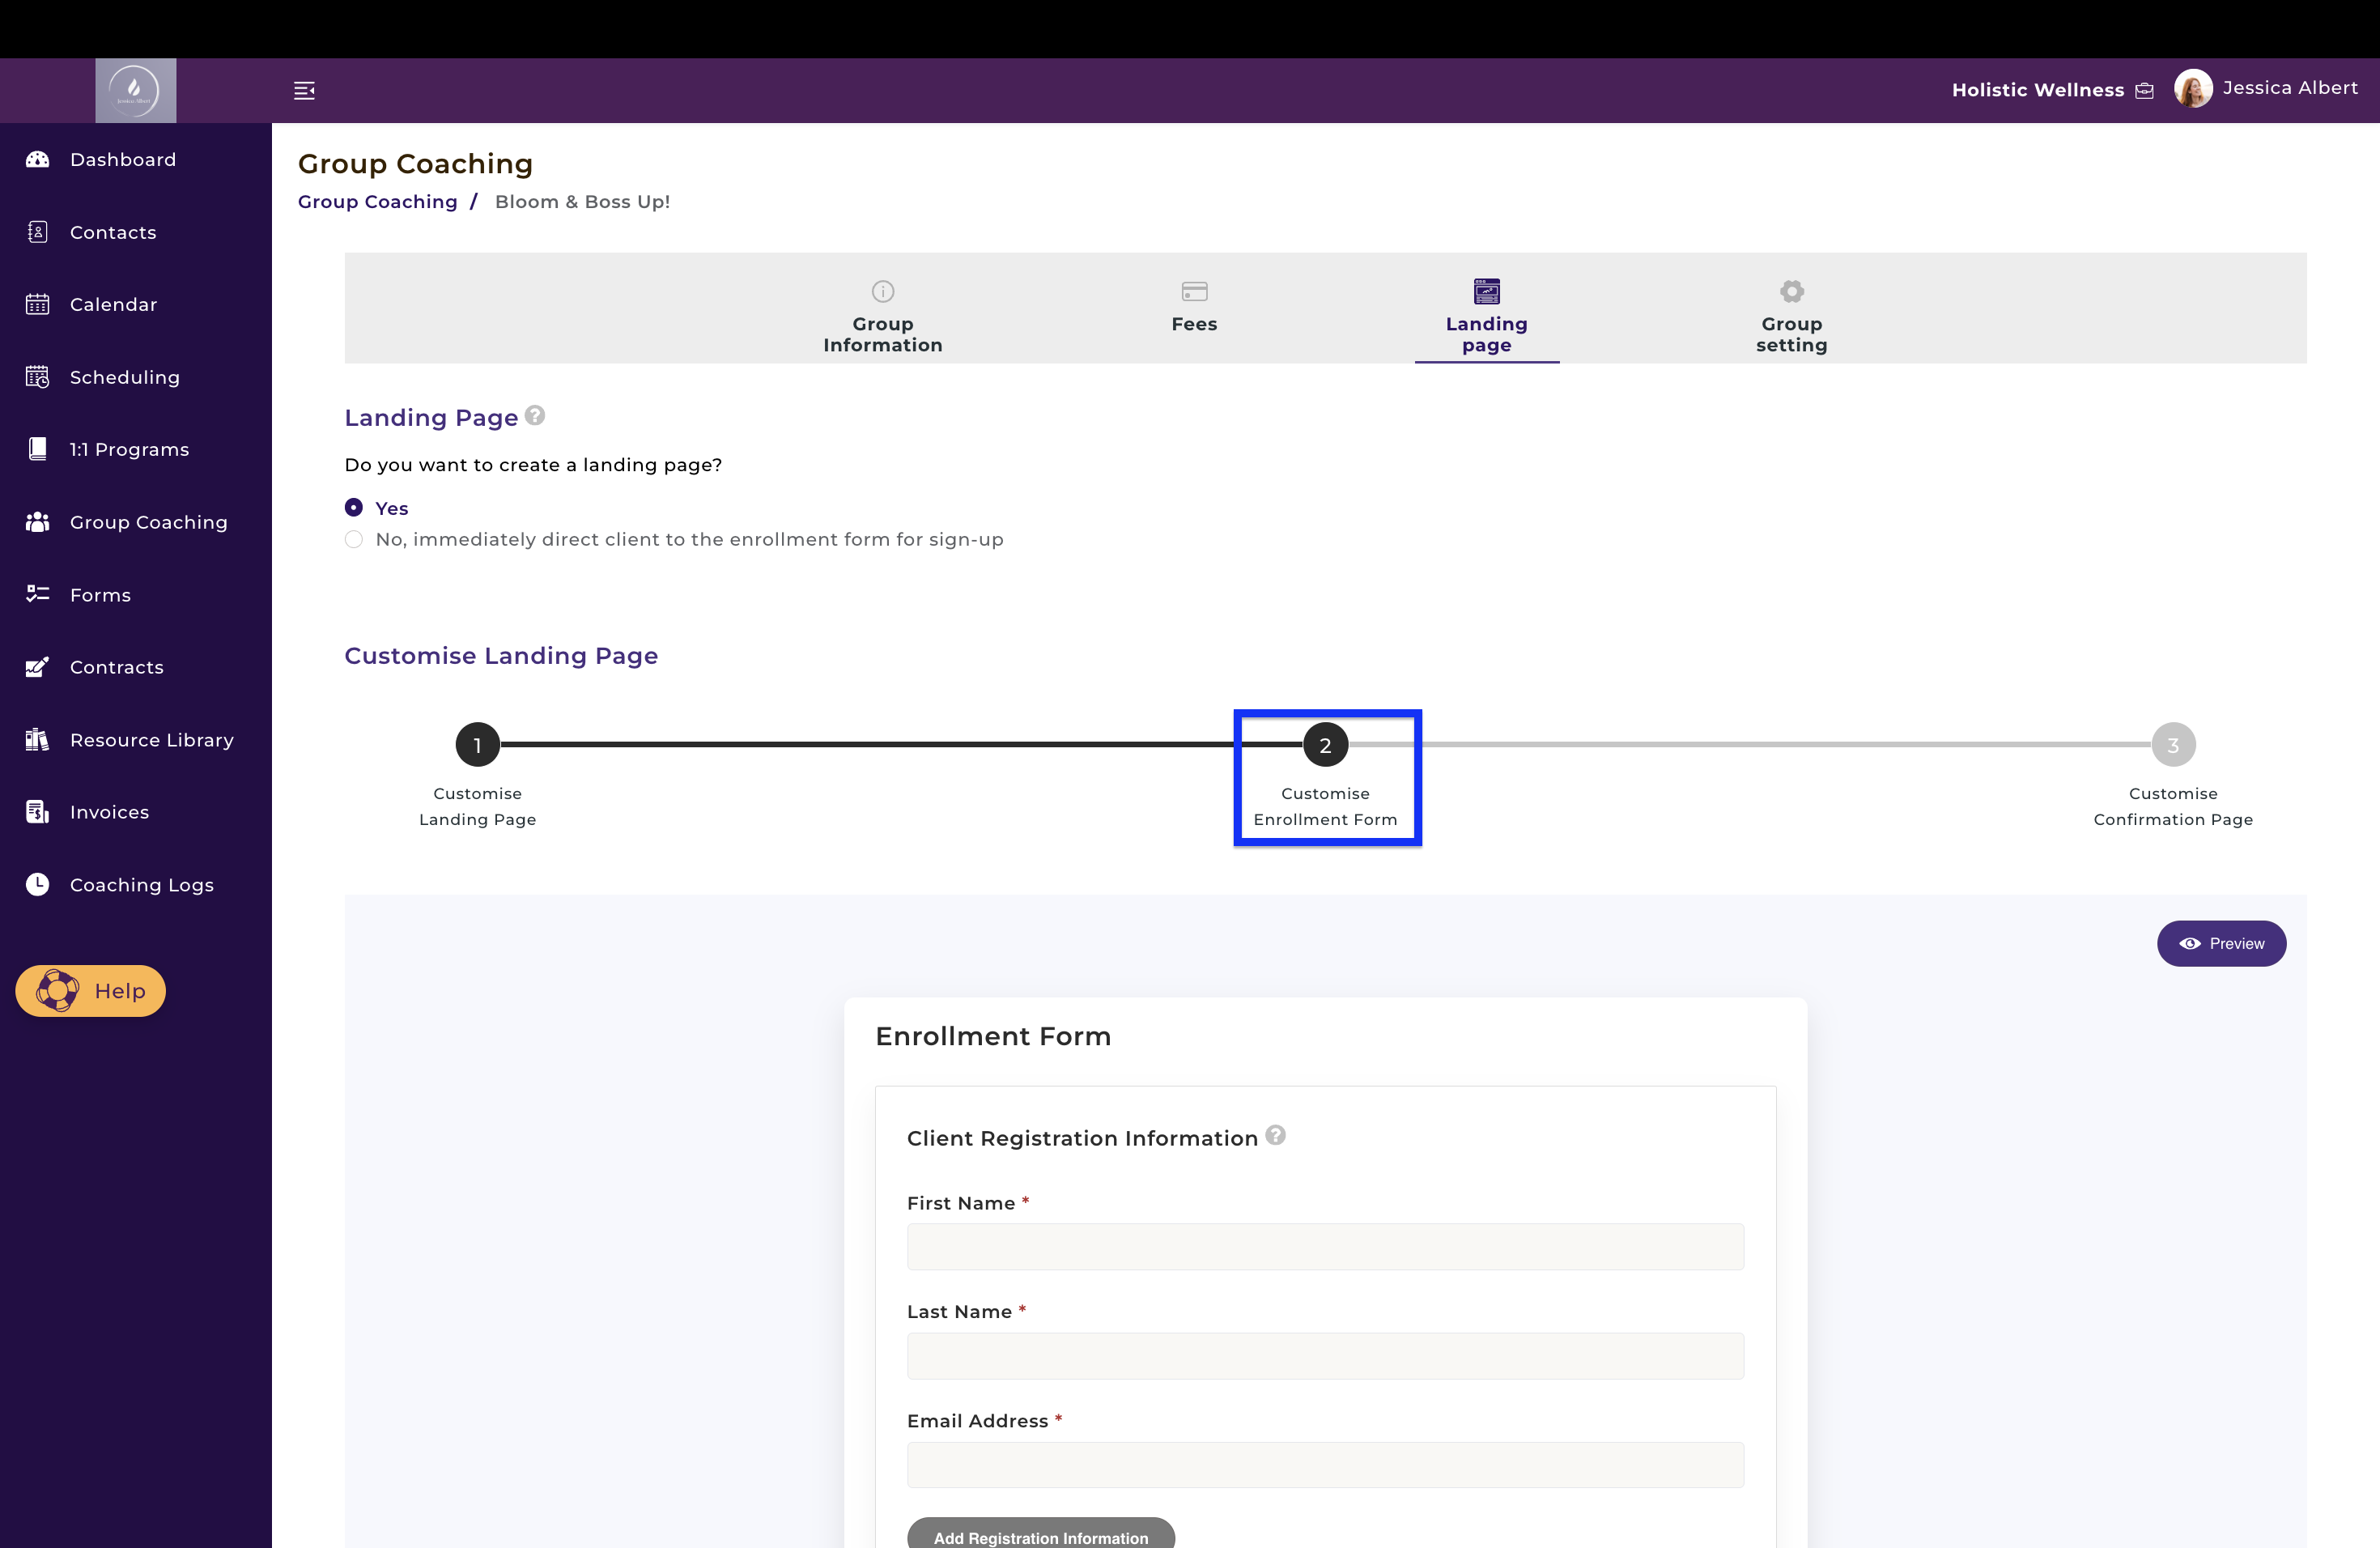Click the Scheduling calendar-clock icon

pyautogui.click(x=37, y=377)
